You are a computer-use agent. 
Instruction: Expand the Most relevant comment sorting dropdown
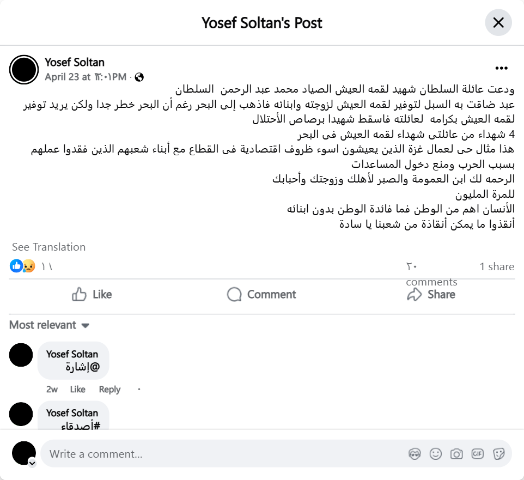tap(49, 325)
